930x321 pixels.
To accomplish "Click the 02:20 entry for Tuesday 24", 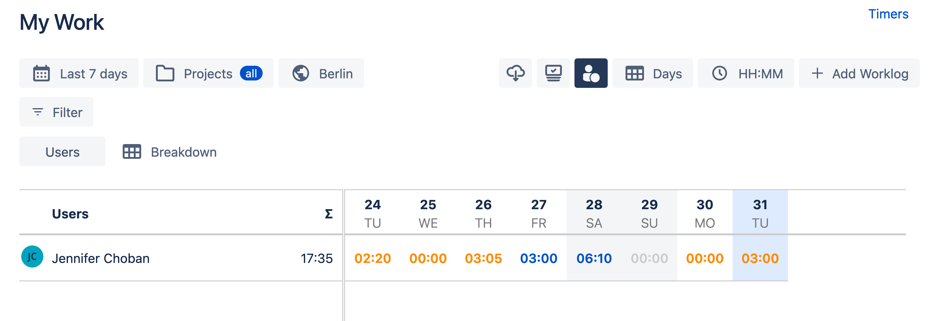I will pos(372,258).
